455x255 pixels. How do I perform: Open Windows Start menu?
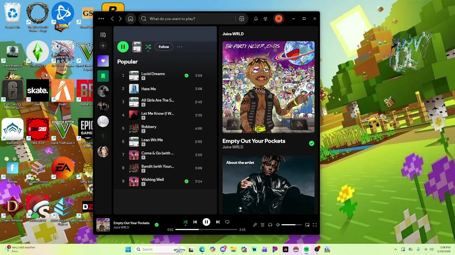(x=128, y=249)
